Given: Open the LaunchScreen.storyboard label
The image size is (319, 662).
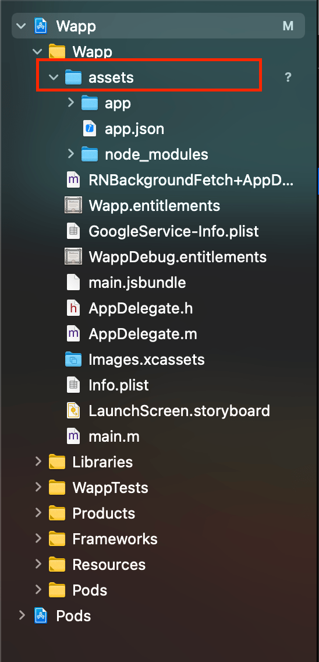Looking at the screenshot, I should coord(179,411).
